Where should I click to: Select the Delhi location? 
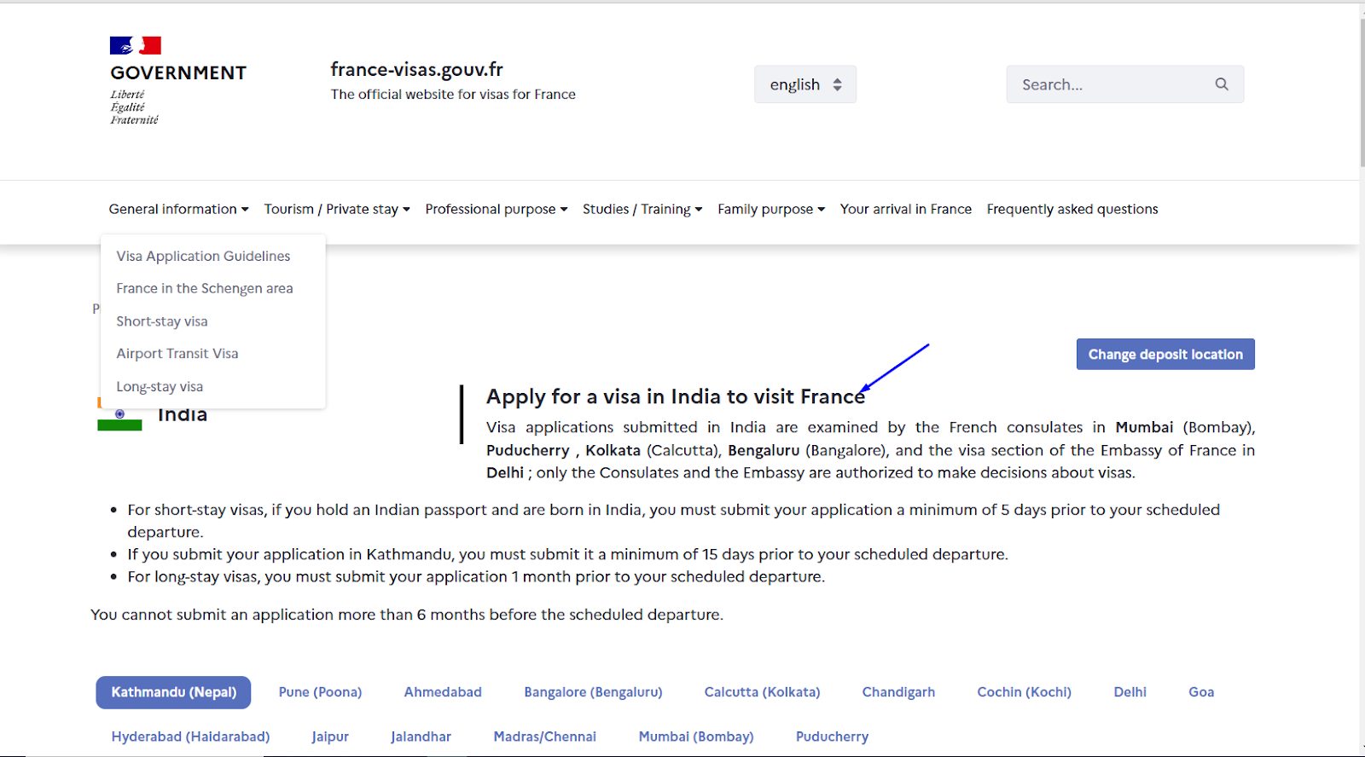pyautogui.click(x=1130, y=692)
